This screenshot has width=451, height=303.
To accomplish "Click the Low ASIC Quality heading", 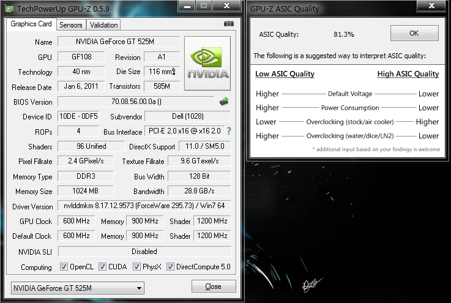I will (x=285, y=74).
